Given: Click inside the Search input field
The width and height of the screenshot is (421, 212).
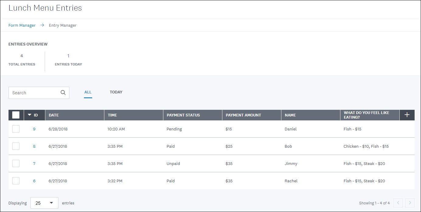Looking at the screenshot, I should click(x=33, y=93).
